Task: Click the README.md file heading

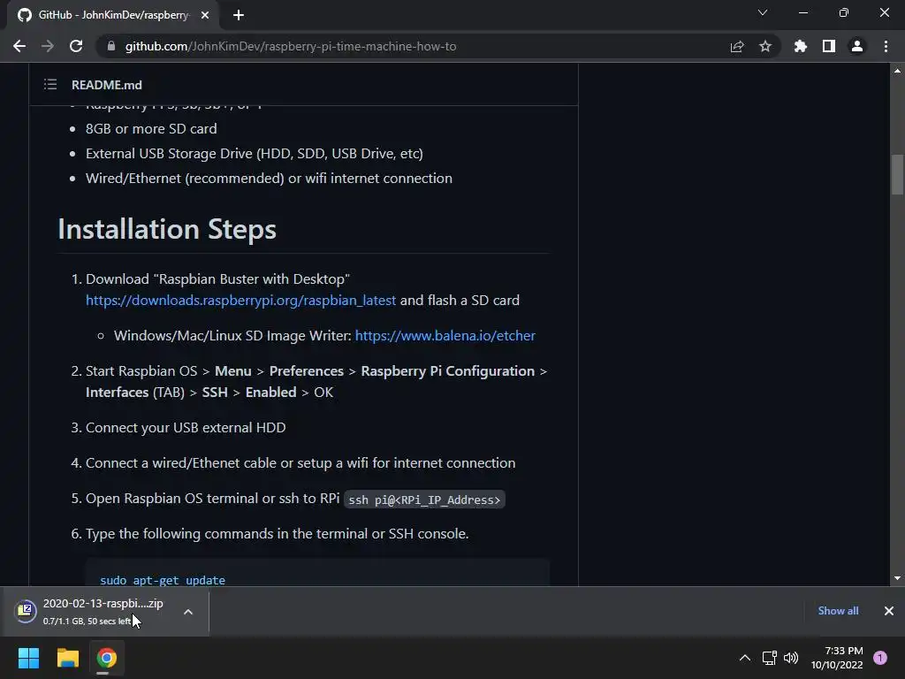Action: click(x=107, y=85)
